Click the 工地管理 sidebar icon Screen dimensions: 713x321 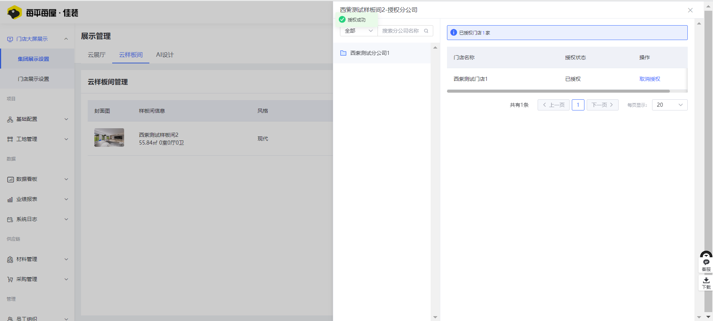coord(10,139)
